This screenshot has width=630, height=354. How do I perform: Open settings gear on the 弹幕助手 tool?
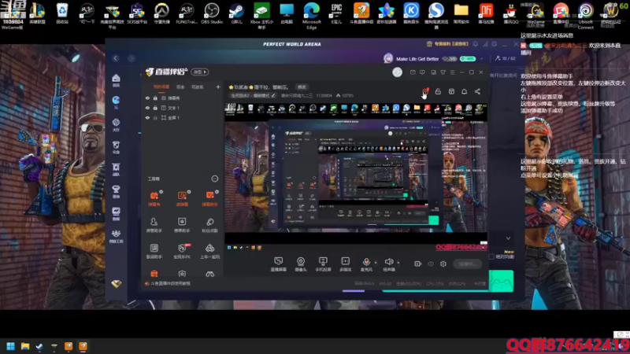click(x=217, y=192)
